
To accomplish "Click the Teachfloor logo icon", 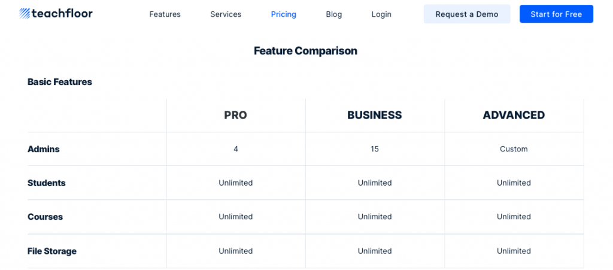I will pos(27,14).
